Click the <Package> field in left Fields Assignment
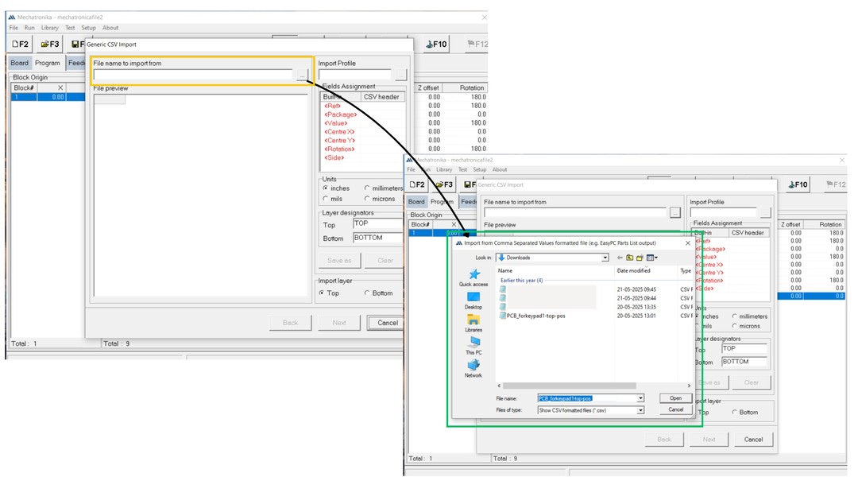 (340, 114)
